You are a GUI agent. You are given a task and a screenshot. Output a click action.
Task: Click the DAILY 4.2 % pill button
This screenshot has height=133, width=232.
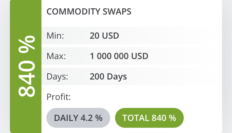tap(78, 118)
